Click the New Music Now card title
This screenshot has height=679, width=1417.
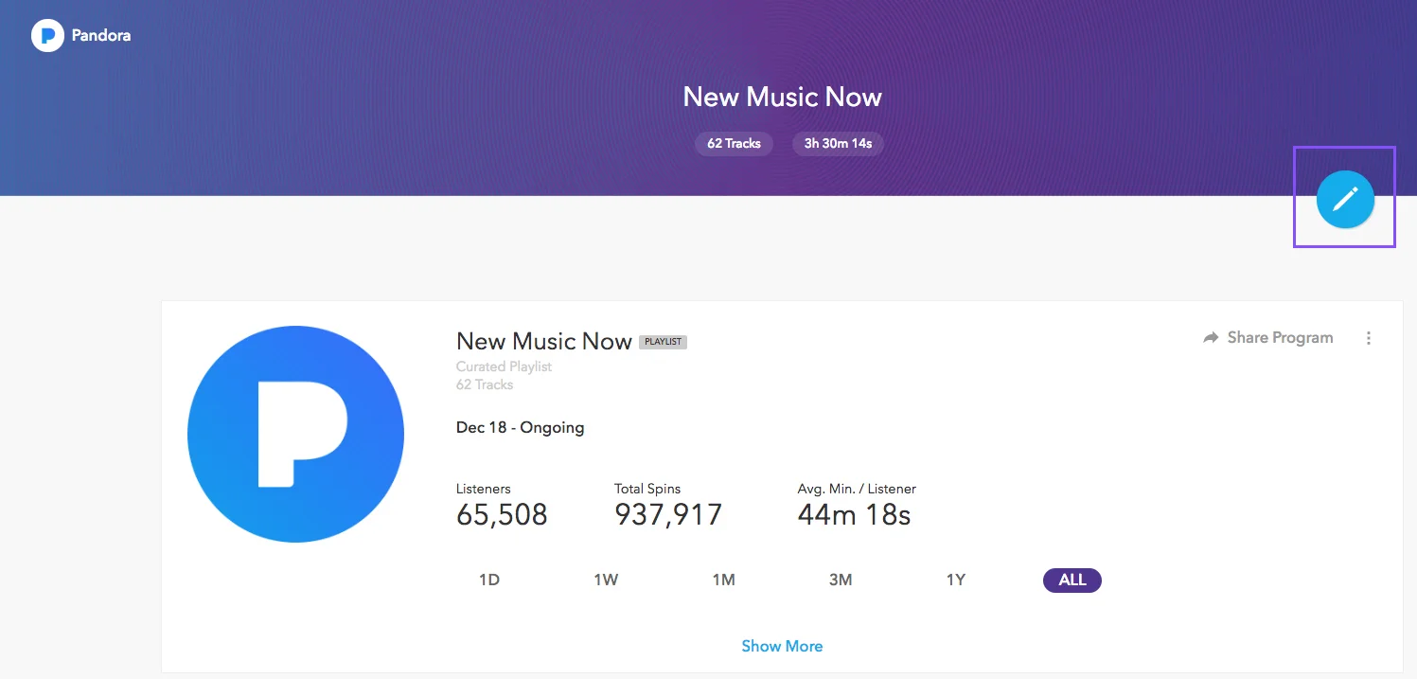[x=544, y=341]
